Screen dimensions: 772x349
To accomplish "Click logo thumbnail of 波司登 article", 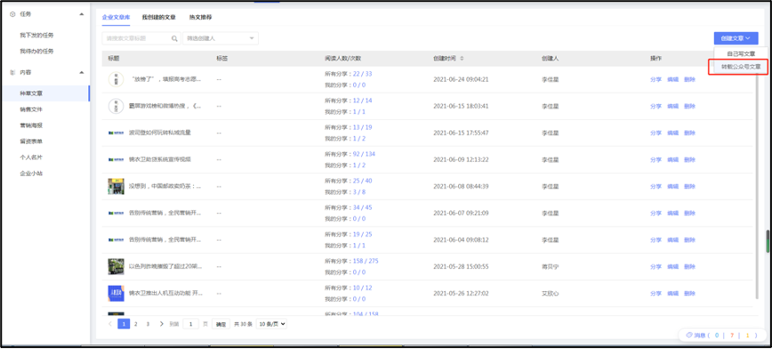I will 116,132.
